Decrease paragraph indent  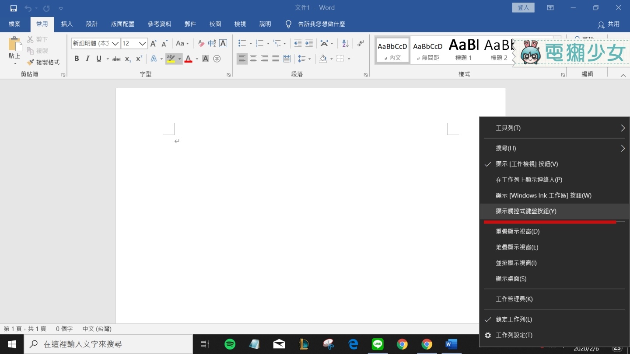(x=298, y=43)
